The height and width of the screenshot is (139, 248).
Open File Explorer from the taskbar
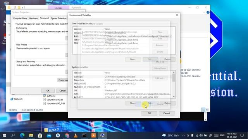(31, 136)
